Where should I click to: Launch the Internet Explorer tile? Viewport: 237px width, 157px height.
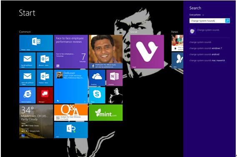tap(27, 95)
